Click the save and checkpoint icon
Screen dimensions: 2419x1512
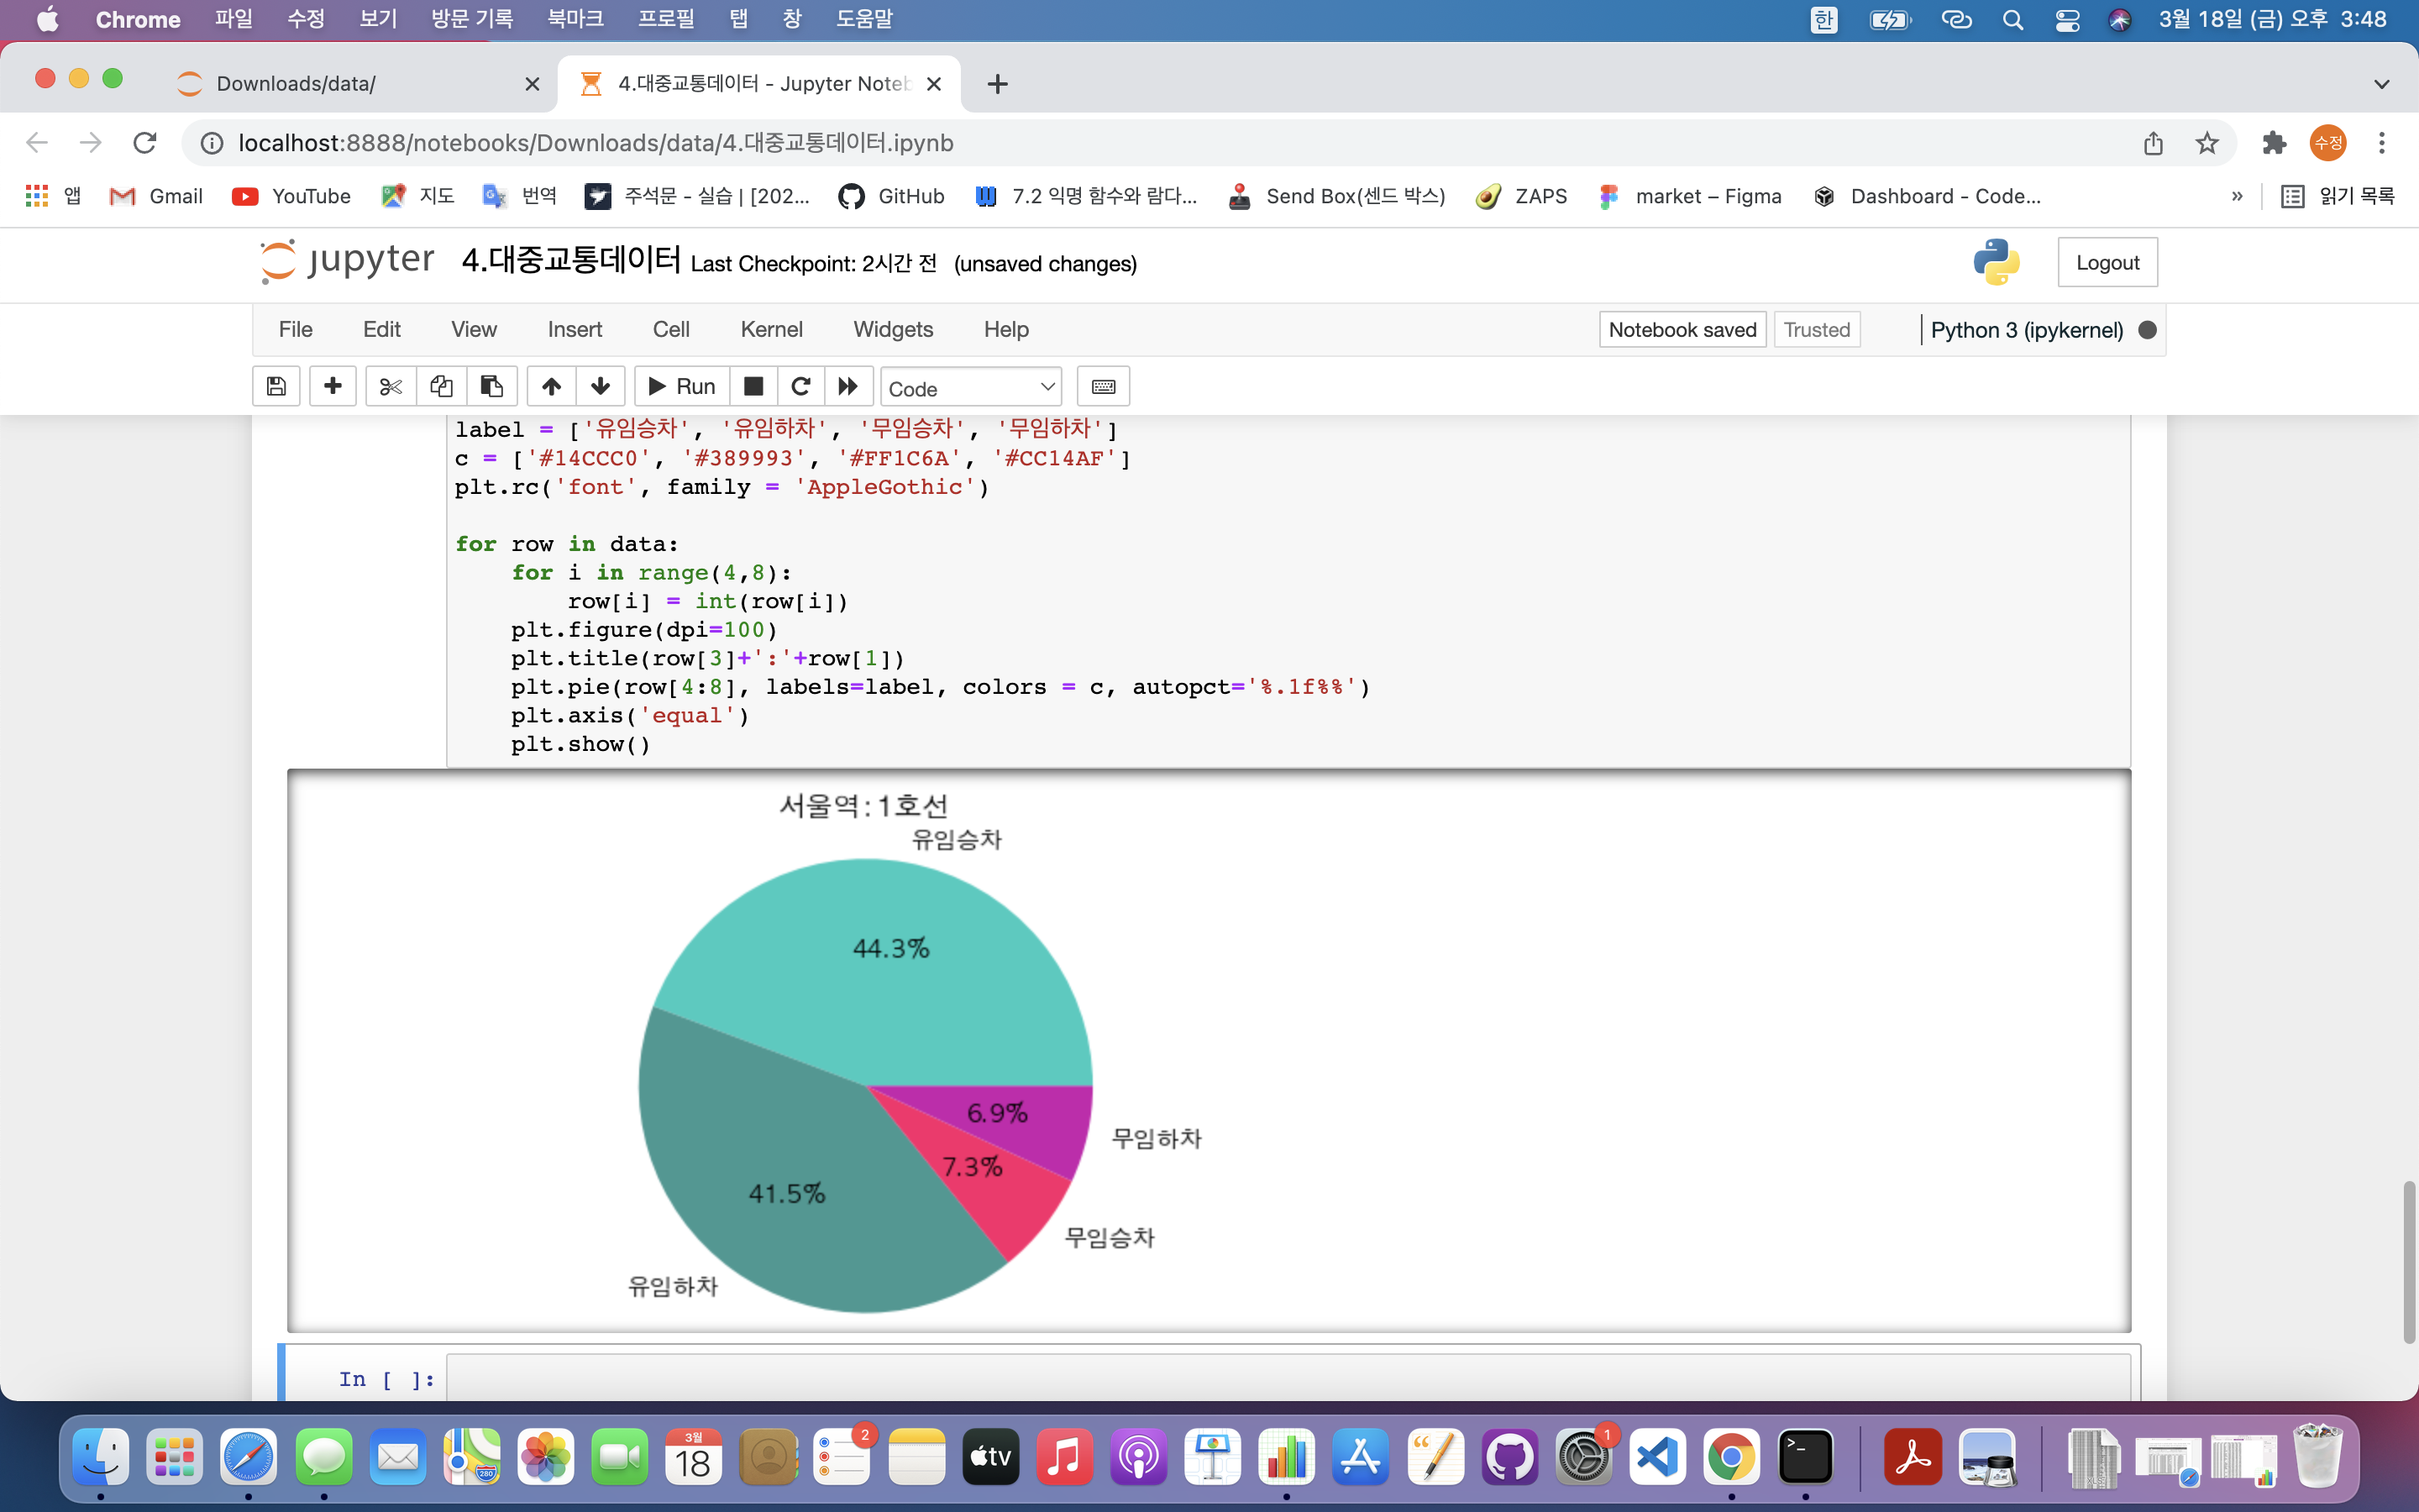tap(275, 387)
